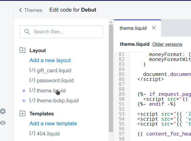Click line number 93 in the gutter
Viewport: 191px width, 141px height.
[122, 114]
